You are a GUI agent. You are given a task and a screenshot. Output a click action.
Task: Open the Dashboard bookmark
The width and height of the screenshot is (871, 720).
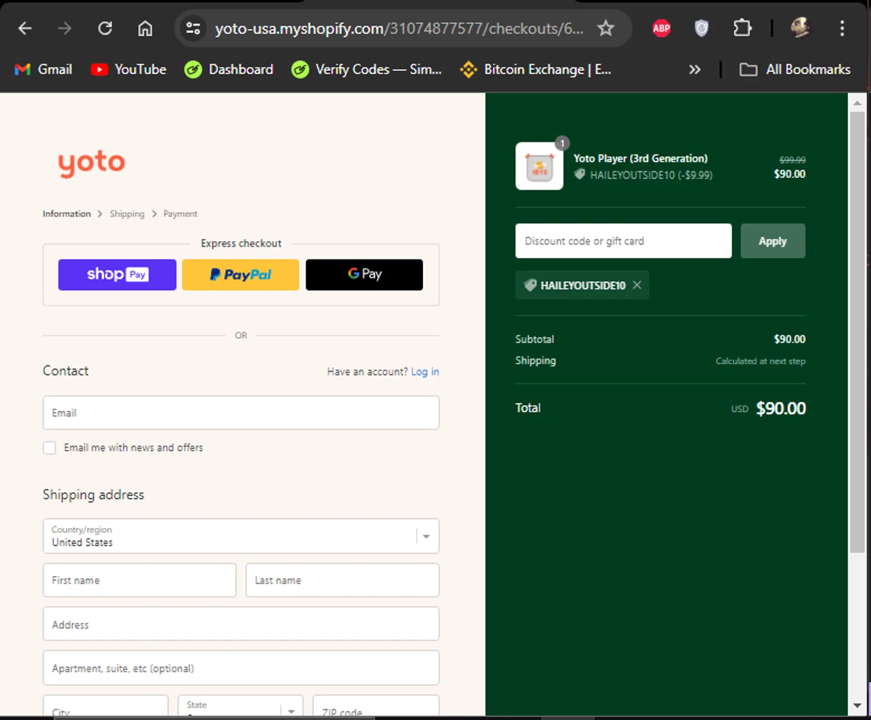229,70
